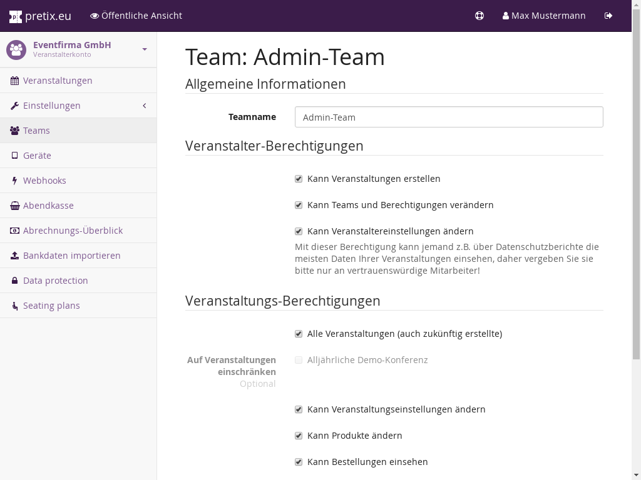Click the vertical page scrollbar
The height and width of the screenshot is (480, 641).
pyautogui.click(x=636, y=187)
